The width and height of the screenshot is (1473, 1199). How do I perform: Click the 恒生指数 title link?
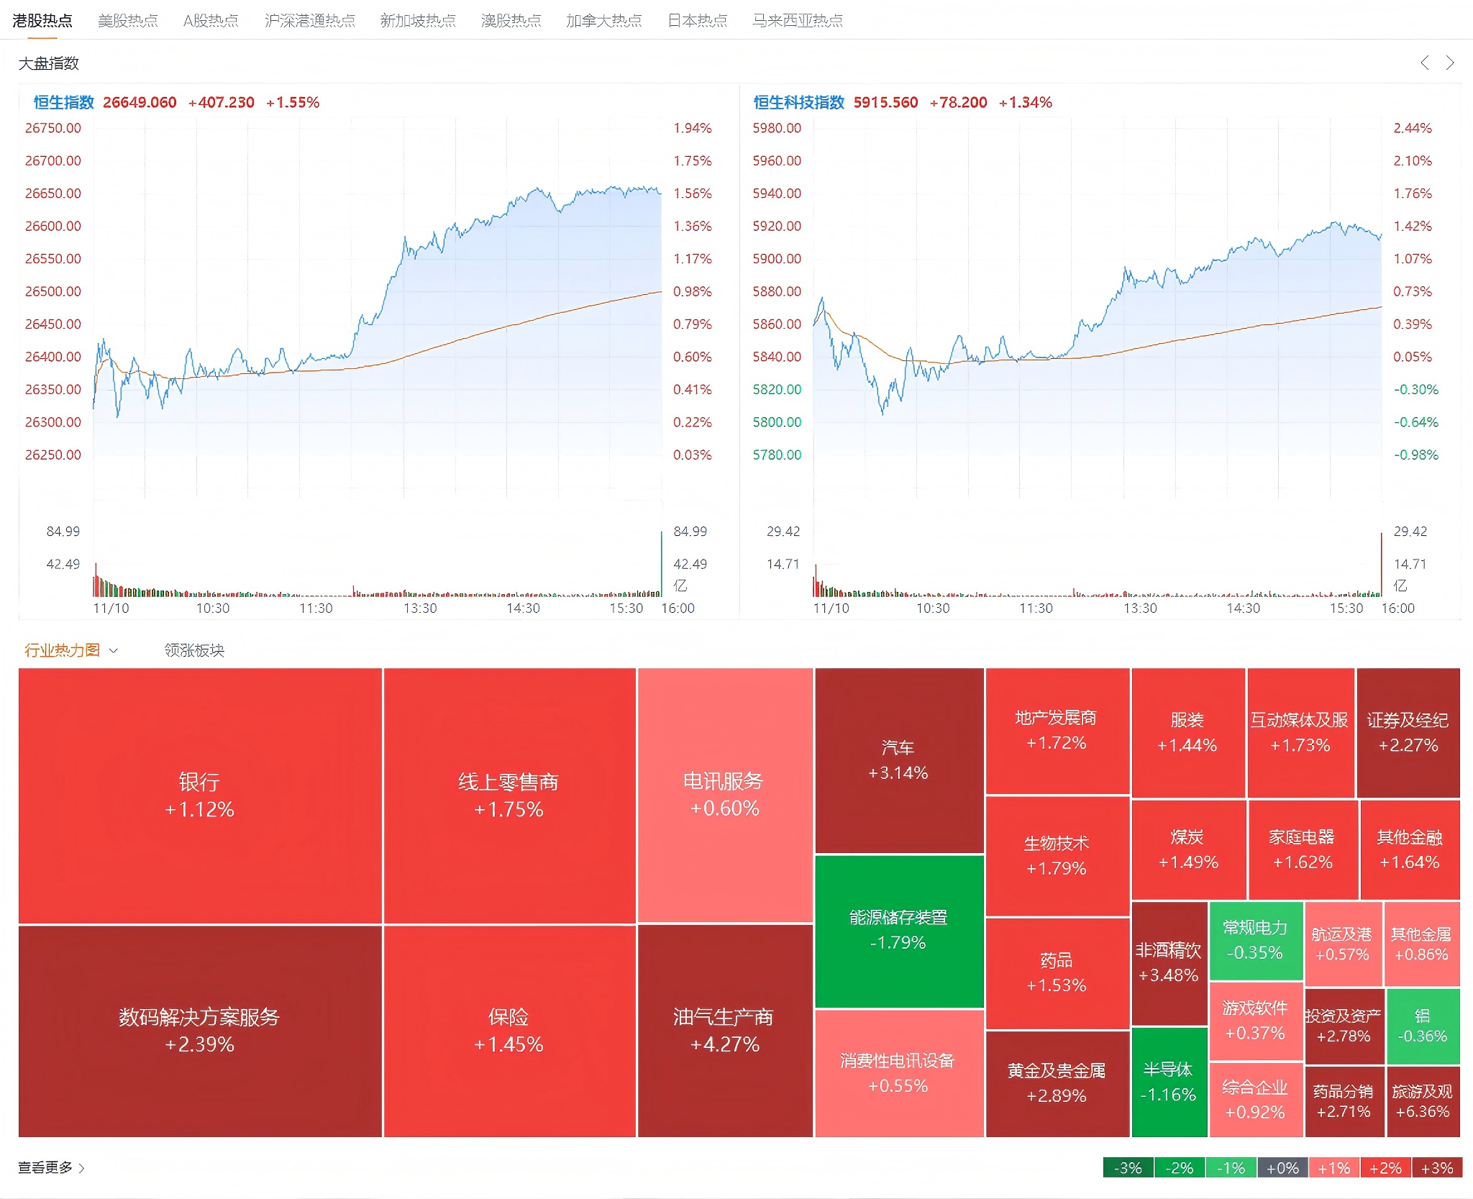tap(63, 102)
